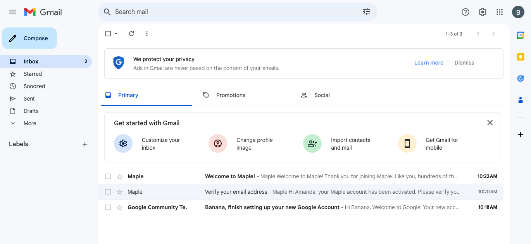
Task: Check the Welcome to Maple! email checkbox
Action: tap(108, 176)
